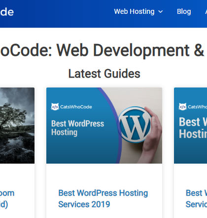The image size is (207, 218).
Task: Click the dark stormy tree landscape thumbnail
Action: (17, 126)
